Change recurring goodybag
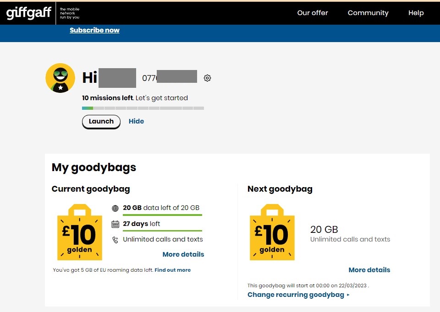The height and width of the screenshot is (312, 440). click(298, 295)
